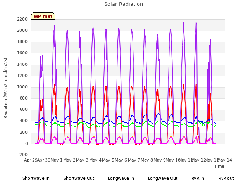The height and width of the screenshot is (186, 248).
Task: Click the Apr 29 x-axis label
Action: pyautogui.click(x=31, y=160)
